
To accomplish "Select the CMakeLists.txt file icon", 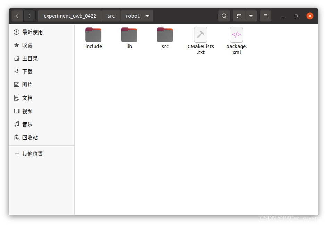I will coord(201,35).
